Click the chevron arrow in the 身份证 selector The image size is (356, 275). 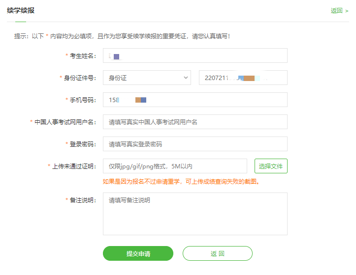click(x=186, y=78)
